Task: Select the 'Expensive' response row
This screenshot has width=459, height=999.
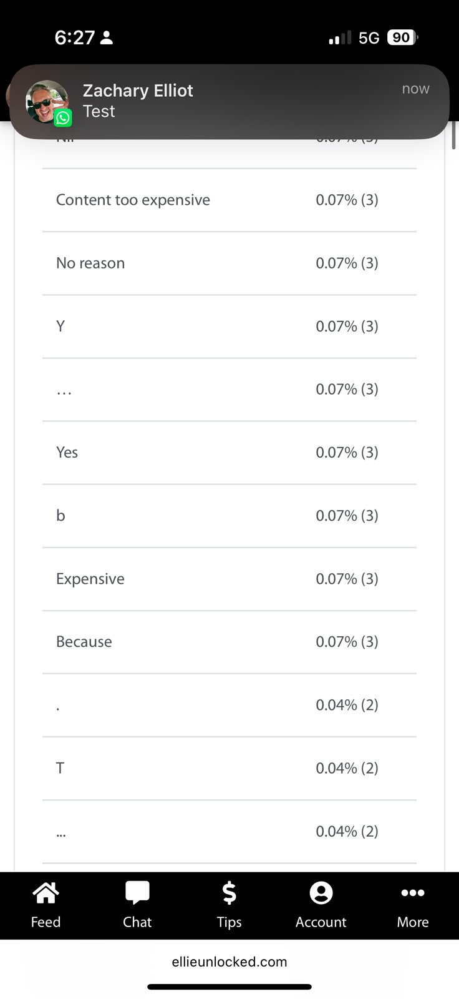Action: [229, 579]
